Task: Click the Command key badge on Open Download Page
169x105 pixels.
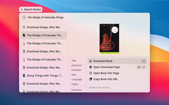Action: pos(139,67)
